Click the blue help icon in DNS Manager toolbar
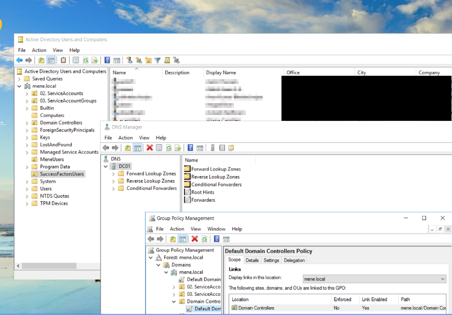 point(190,148)
